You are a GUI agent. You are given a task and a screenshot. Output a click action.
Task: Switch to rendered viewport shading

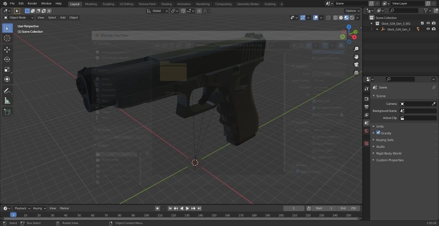coord(352,18)
